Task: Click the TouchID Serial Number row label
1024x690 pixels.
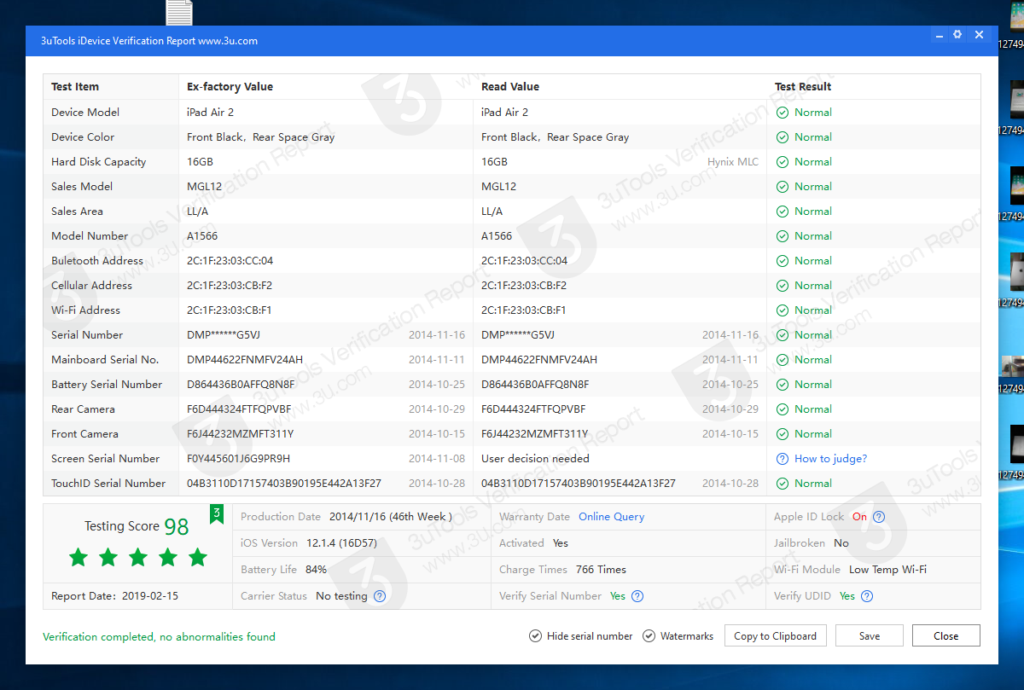Action: pos(108,484)
